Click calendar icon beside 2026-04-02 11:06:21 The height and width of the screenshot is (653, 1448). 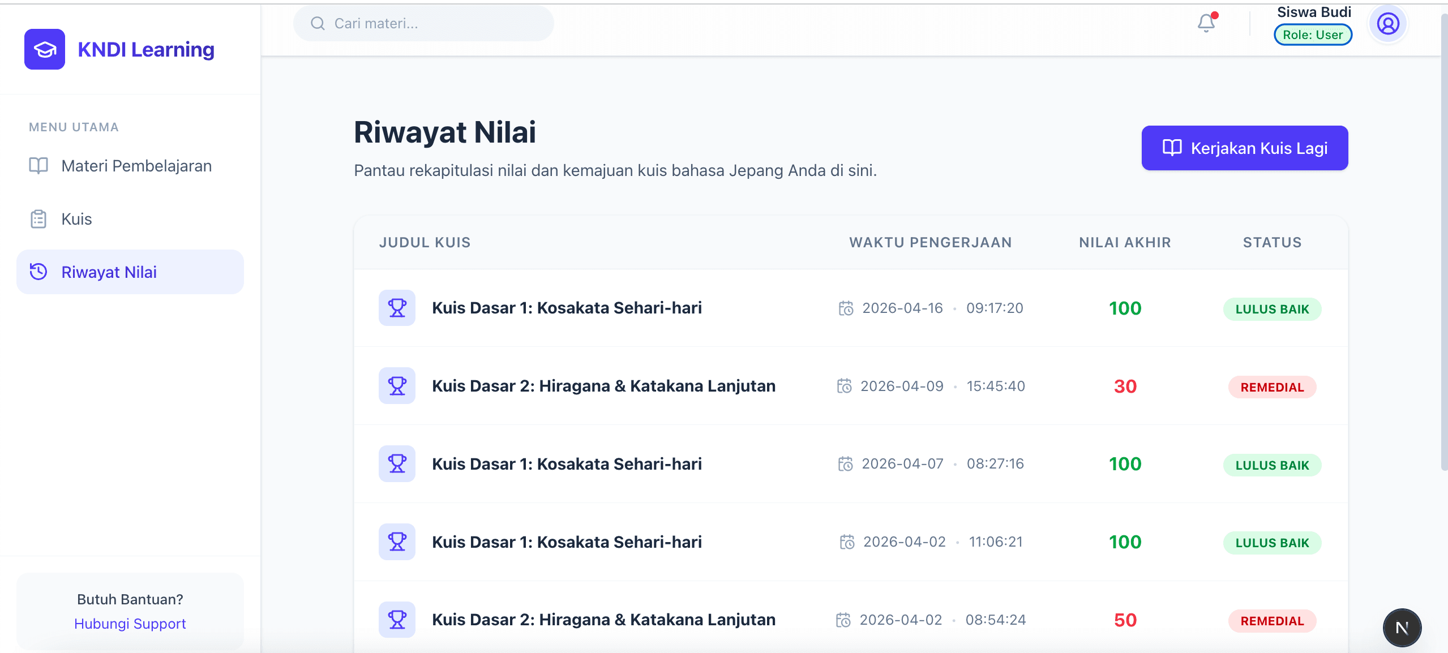click(847, 542)
